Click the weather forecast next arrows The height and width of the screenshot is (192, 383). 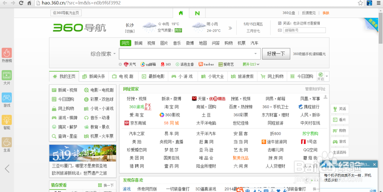(x=230, y=28)
